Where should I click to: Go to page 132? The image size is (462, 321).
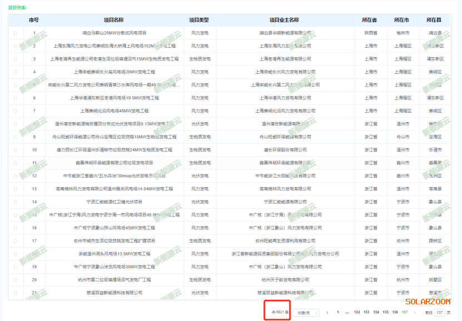[x=357, y=313]
